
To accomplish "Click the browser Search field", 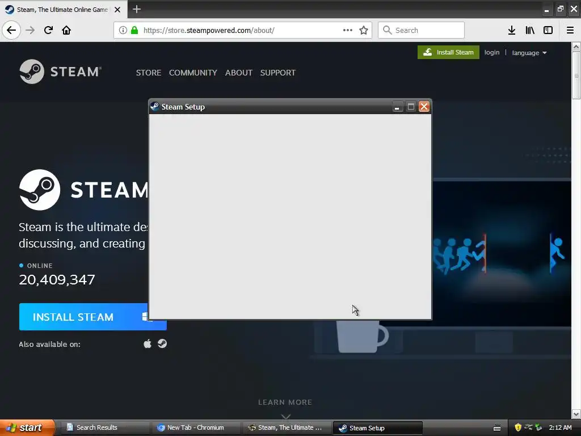I will click(422, 30).
